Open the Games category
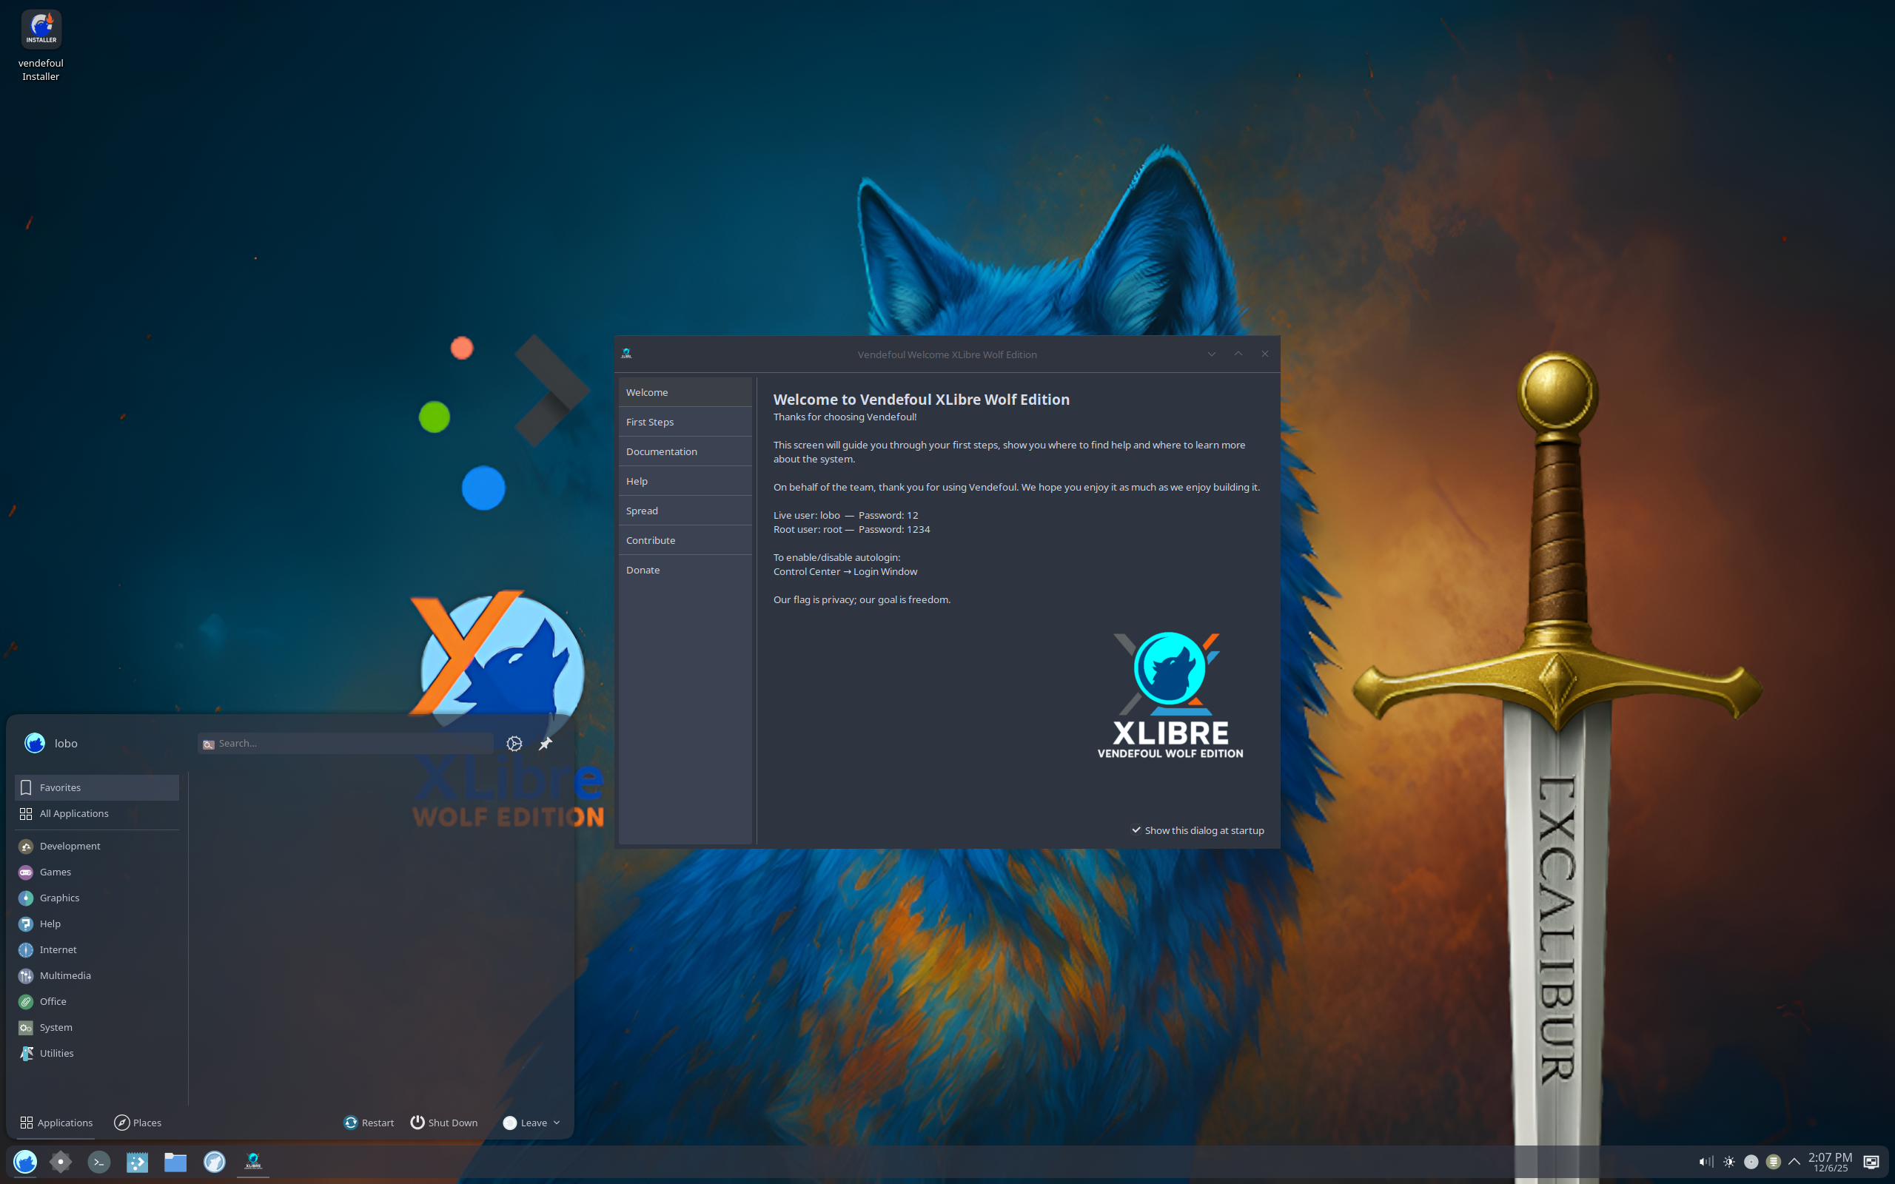Viewport: 1895px width, 1184px height. point(96,872)
